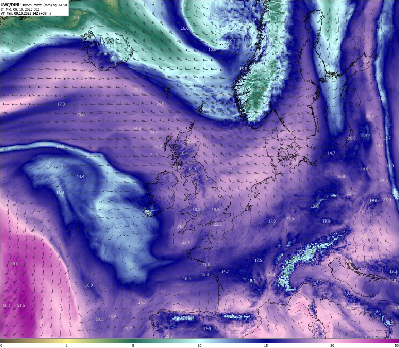
Task: Click the 25.0 value near the Hebrides
Action: (158, 146)
